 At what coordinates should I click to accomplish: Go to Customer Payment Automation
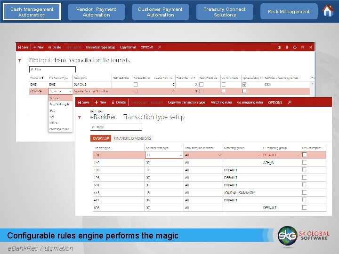(x=160, y=12)
